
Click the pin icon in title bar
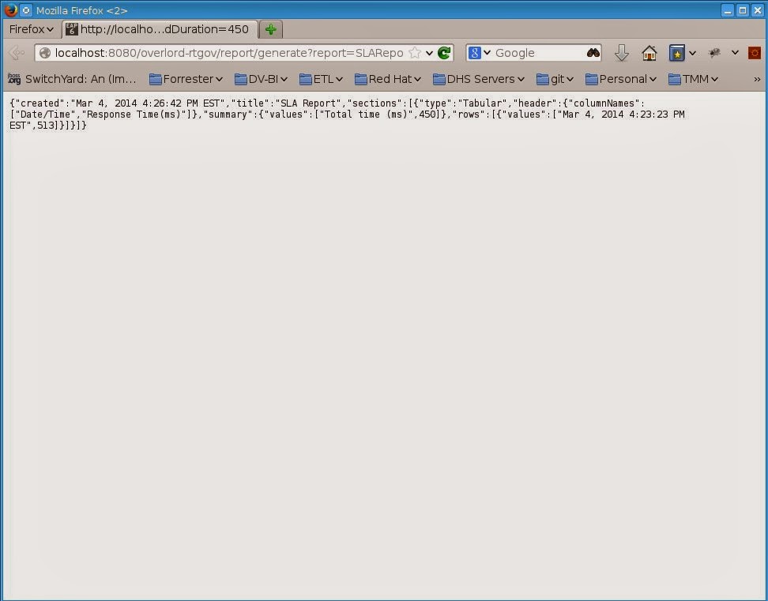pos(26,9)
